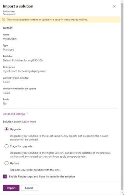Click the Cancel button
This screenshot has height=195, width=124.
tap(29, 188)
